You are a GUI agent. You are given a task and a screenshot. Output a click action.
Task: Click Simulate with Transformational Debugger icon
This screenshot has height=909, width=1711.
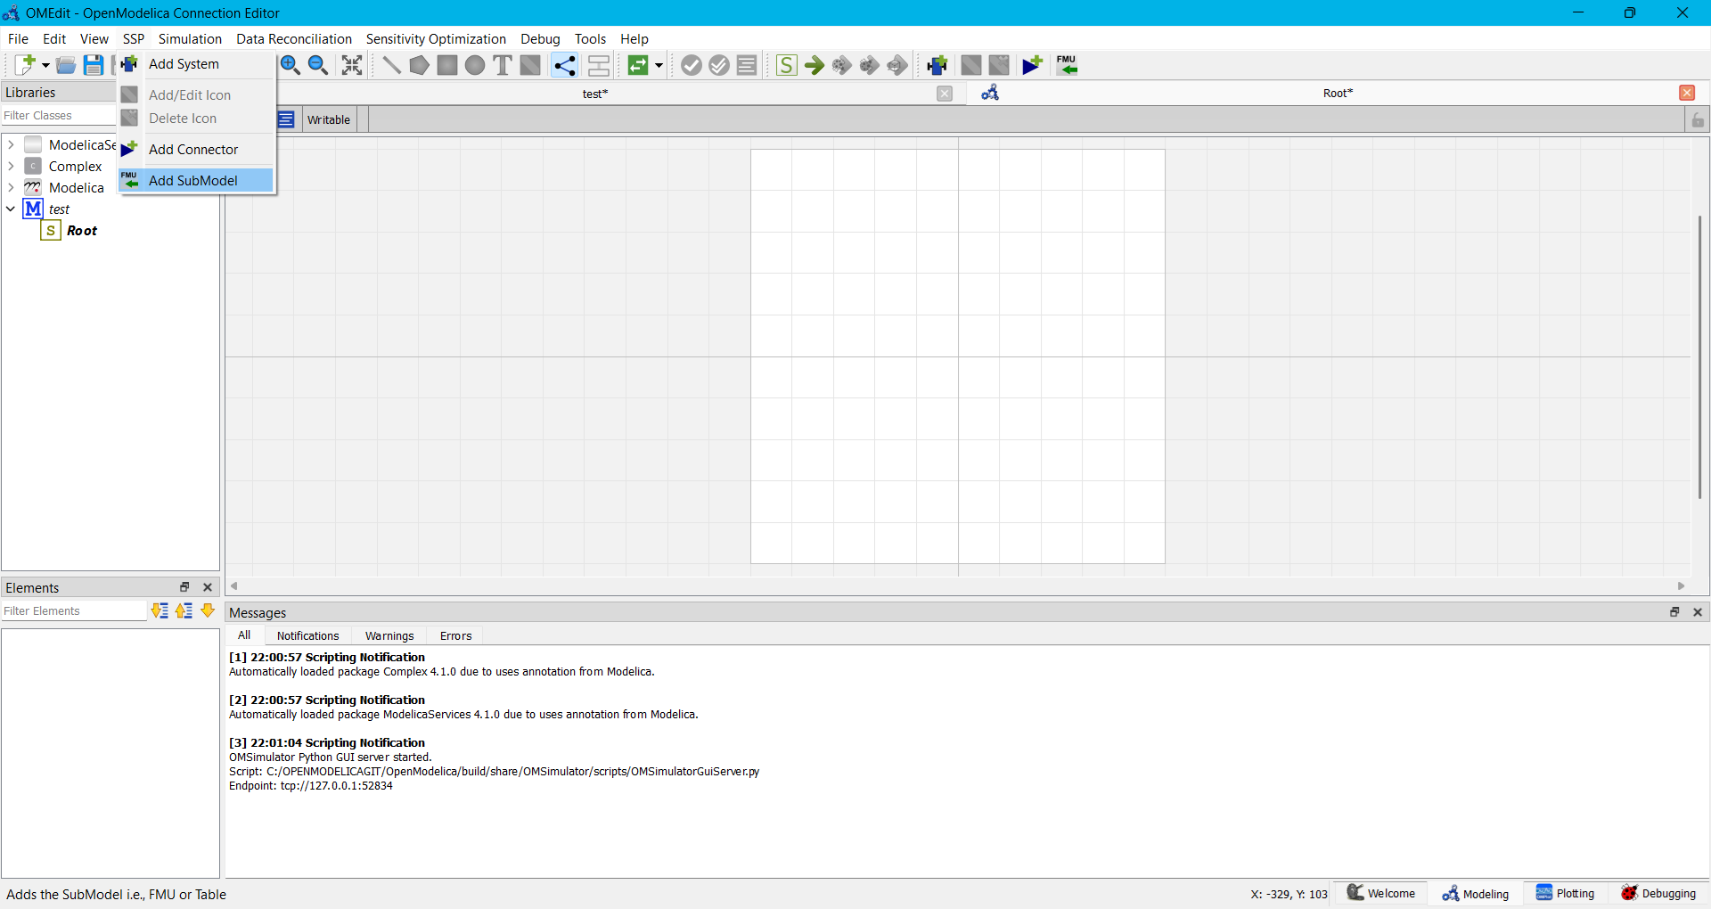click(x=842, y=65)
